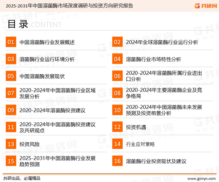This screenshot has height=182, width=219.
Task: Select 溶菌酶行业运行环境分析 entry
Action: 47,59
